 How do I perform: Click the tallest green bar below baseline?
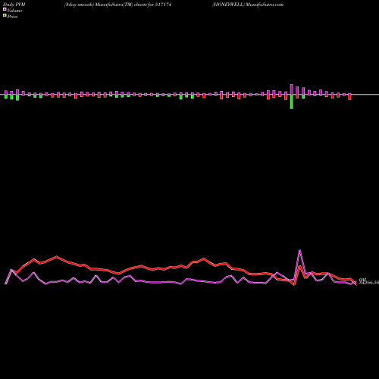point(292,102)
